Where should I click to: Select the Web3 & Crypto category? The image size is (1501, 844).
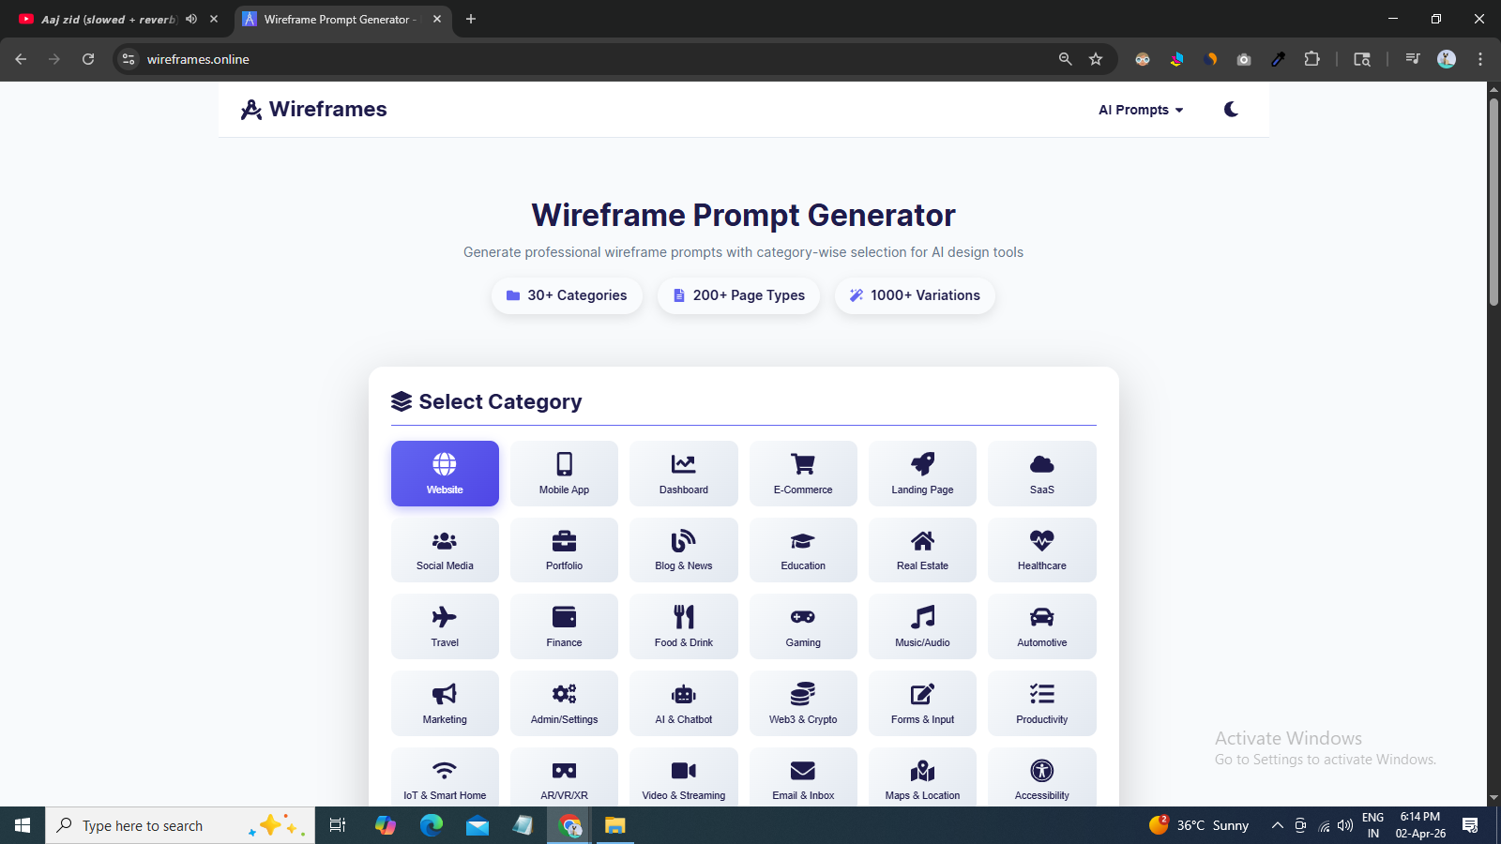pyautogui.click(x=802, y=702)
